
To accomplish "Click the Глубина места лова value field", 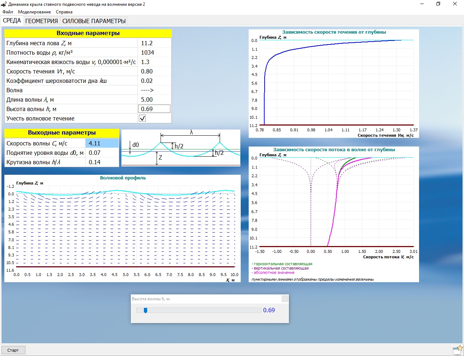I will (154, 43).
